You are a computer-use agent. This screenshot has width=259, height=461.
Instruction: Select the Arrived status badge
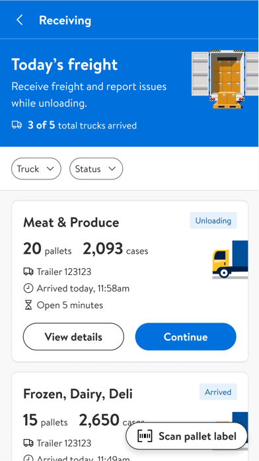[218, 392]
